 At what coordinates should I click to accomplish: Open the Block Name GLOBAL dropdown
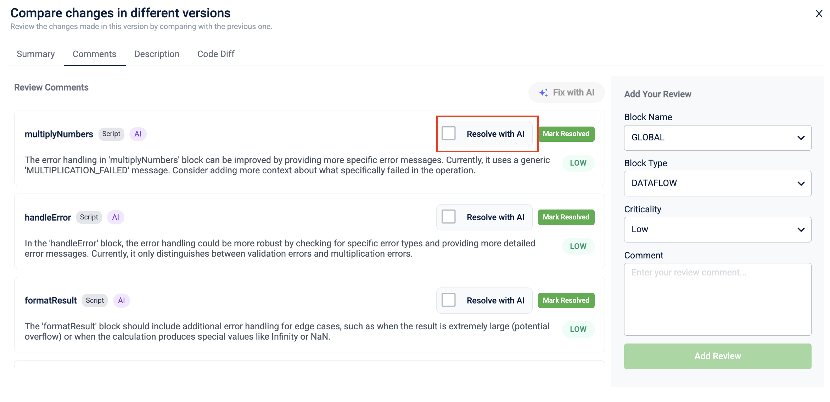(x=717, y=138)
